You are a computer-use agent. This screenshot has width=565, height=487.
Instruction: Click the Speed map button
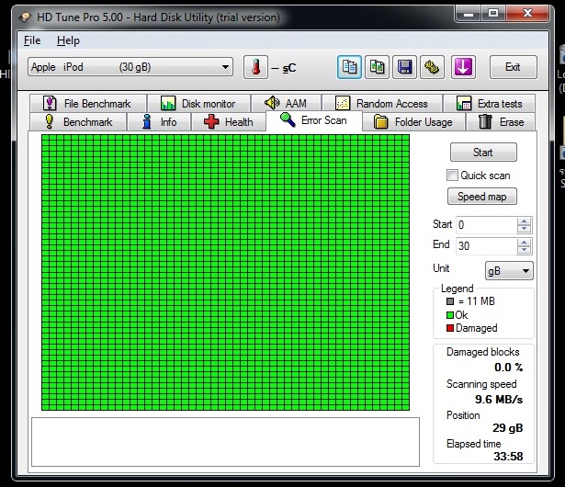point(483,197)
